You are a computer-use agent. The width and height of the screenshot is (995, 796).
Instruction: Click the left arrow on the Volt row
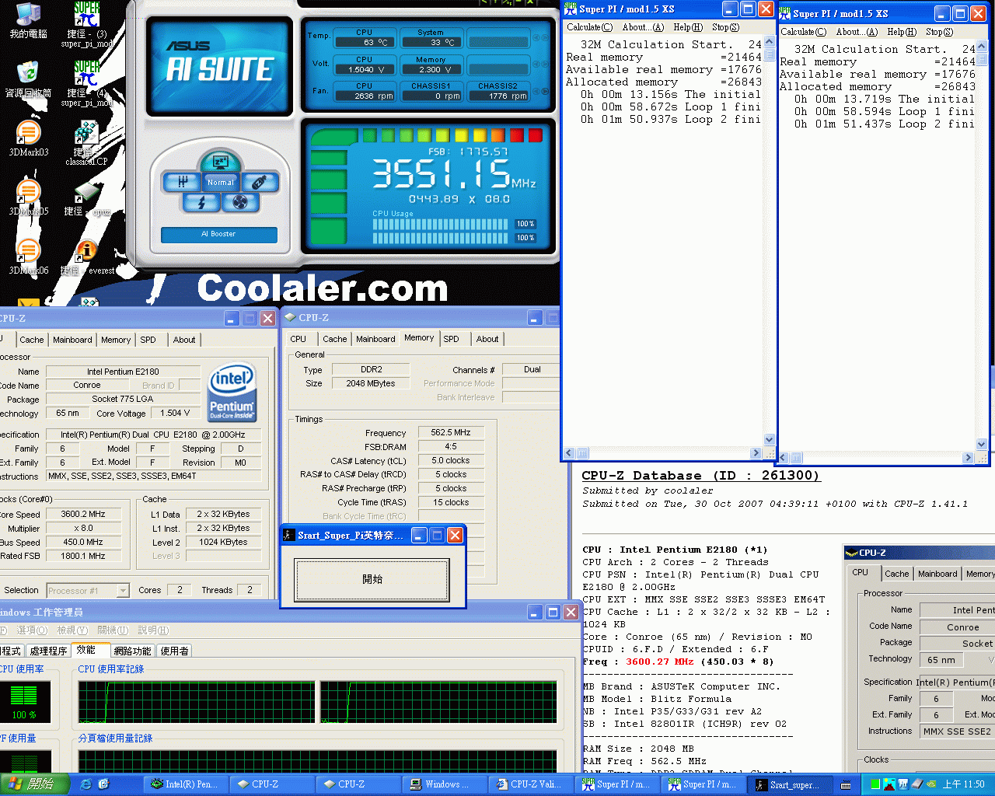[536, 66]
